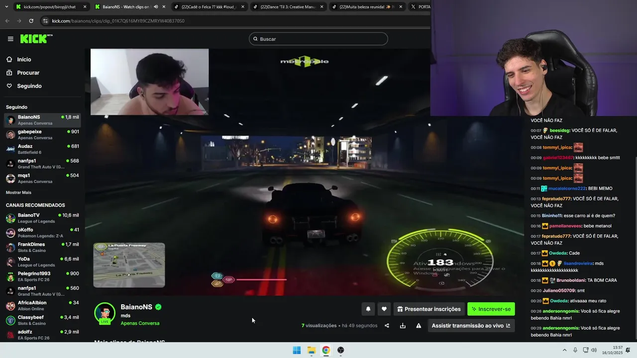The height and width of the screenshot is (358, 637).
Task: Click the microphone tray icon
Action: (x=575, y=350)
